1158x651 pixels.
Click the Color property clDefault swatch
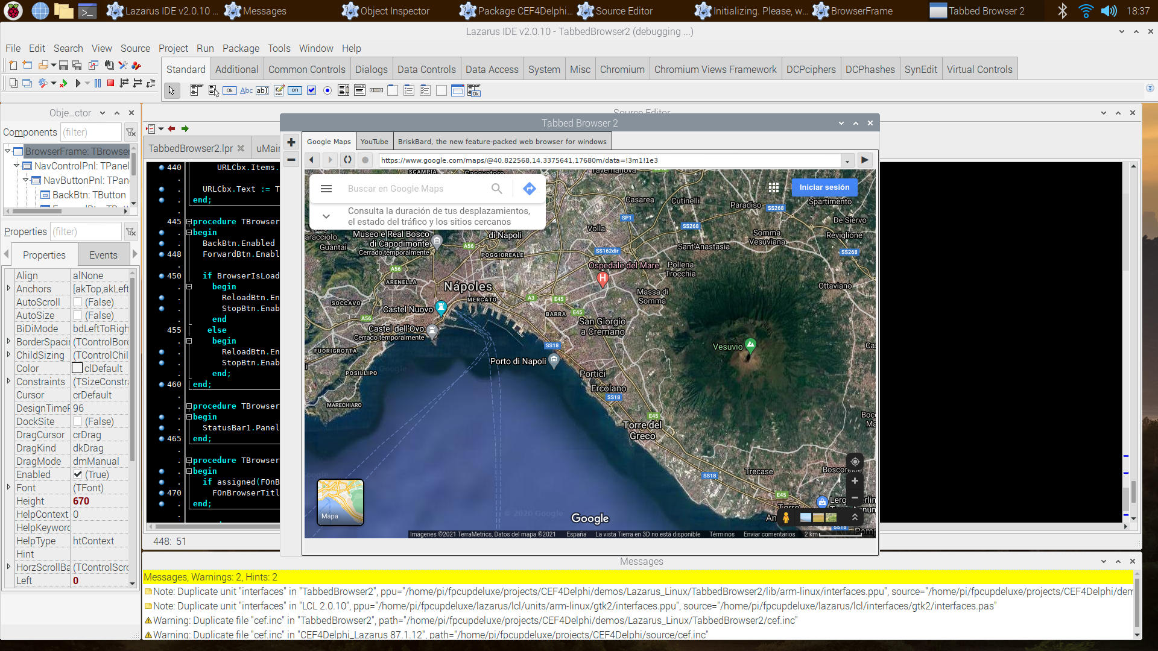(x=77, y=368)
